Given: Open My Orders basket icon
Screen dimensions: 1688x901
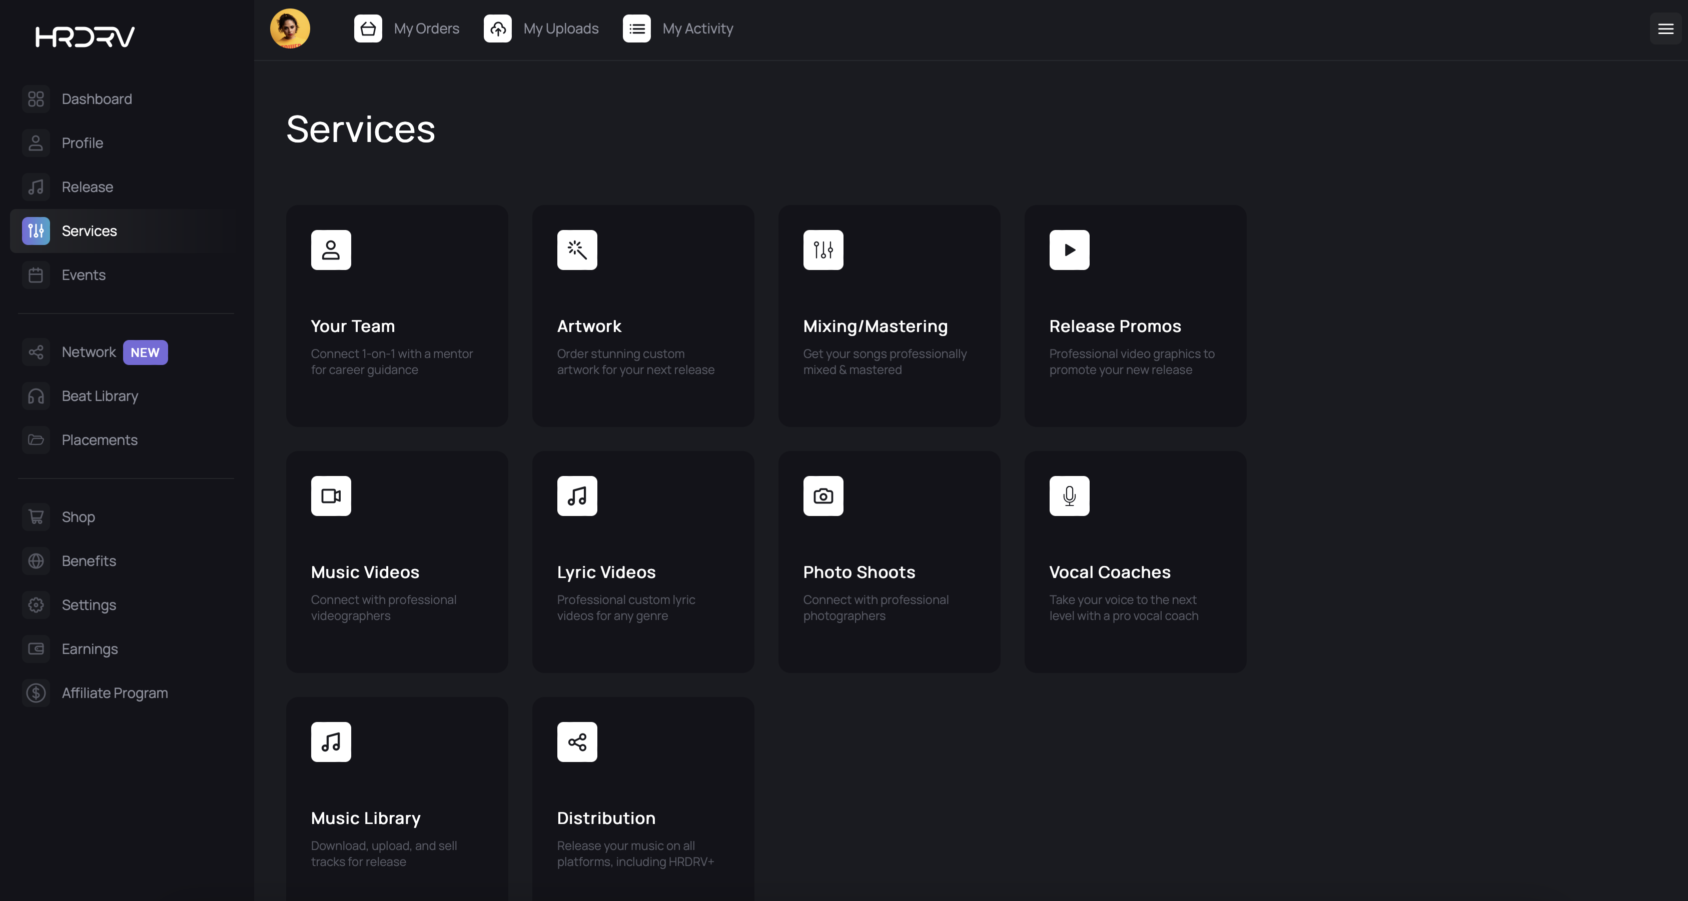Looking at the screenshot, I should (368, 29).
